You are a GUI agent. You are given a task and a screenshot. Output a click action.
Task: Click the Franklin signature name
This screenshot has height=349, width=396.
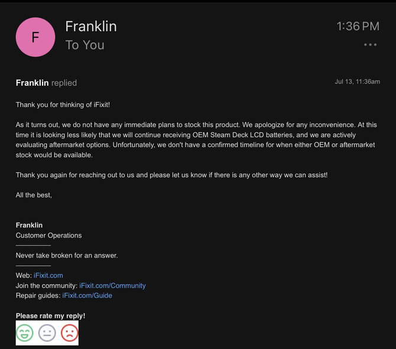coord(29,225)
